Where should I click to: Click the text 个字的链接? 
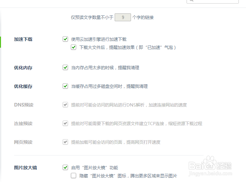tap(143, 17)
